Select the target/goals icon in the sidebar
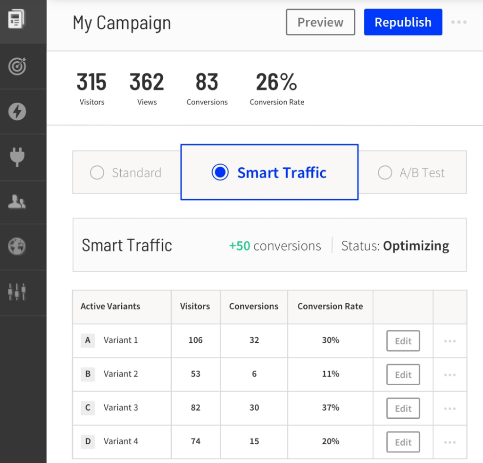This screenshot has width=483, height=463. tap(17, 66)
